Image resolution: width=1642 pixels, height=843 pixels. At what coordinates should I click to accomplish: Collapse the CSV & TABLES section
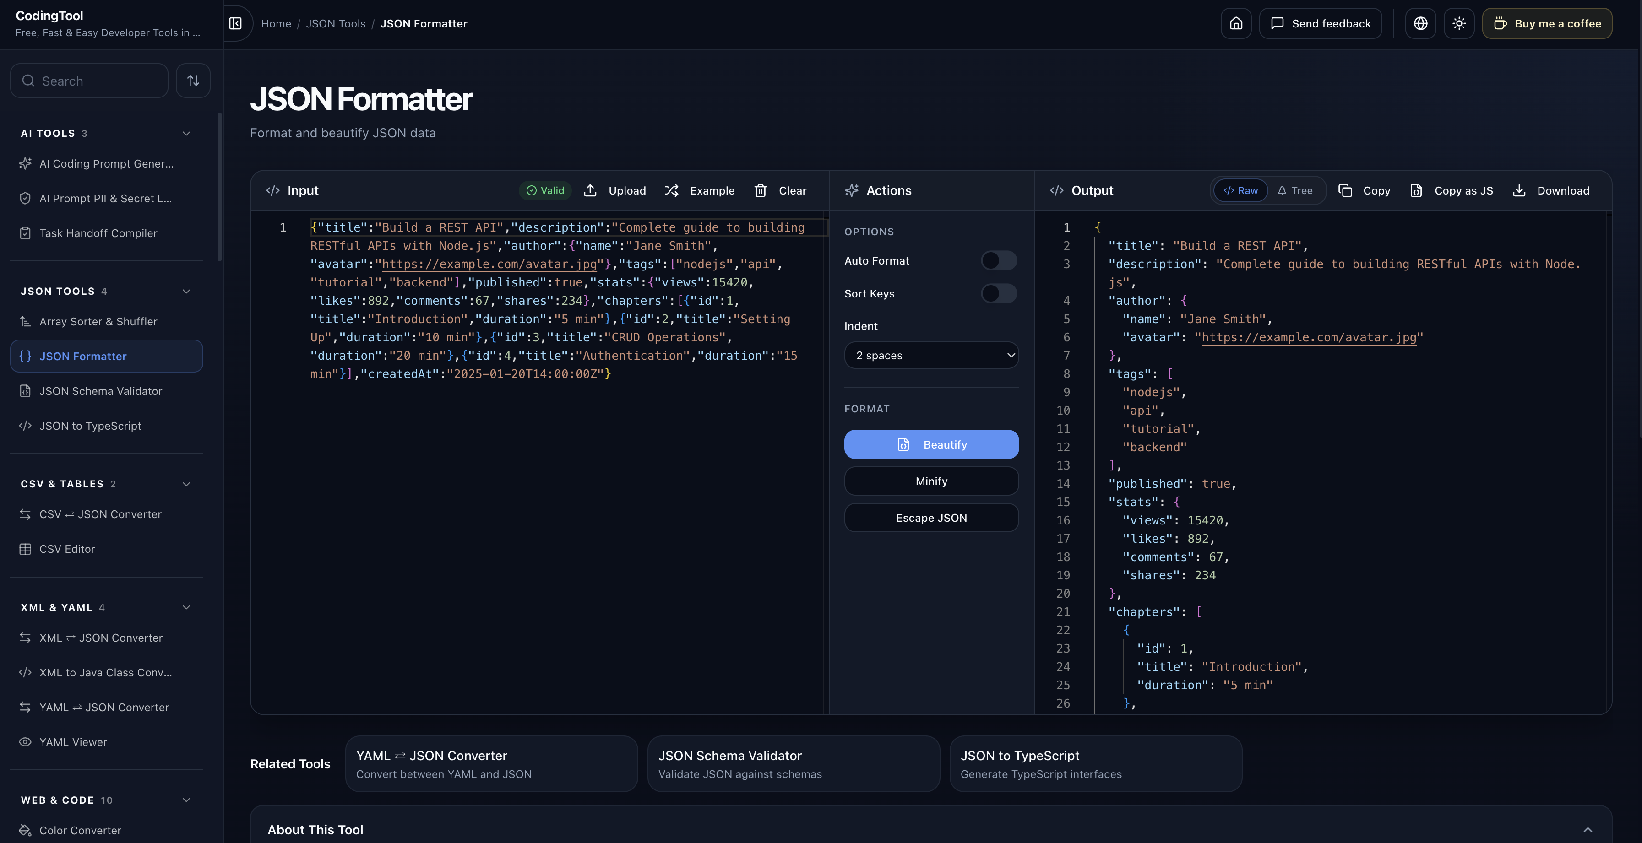pos(186,484)
